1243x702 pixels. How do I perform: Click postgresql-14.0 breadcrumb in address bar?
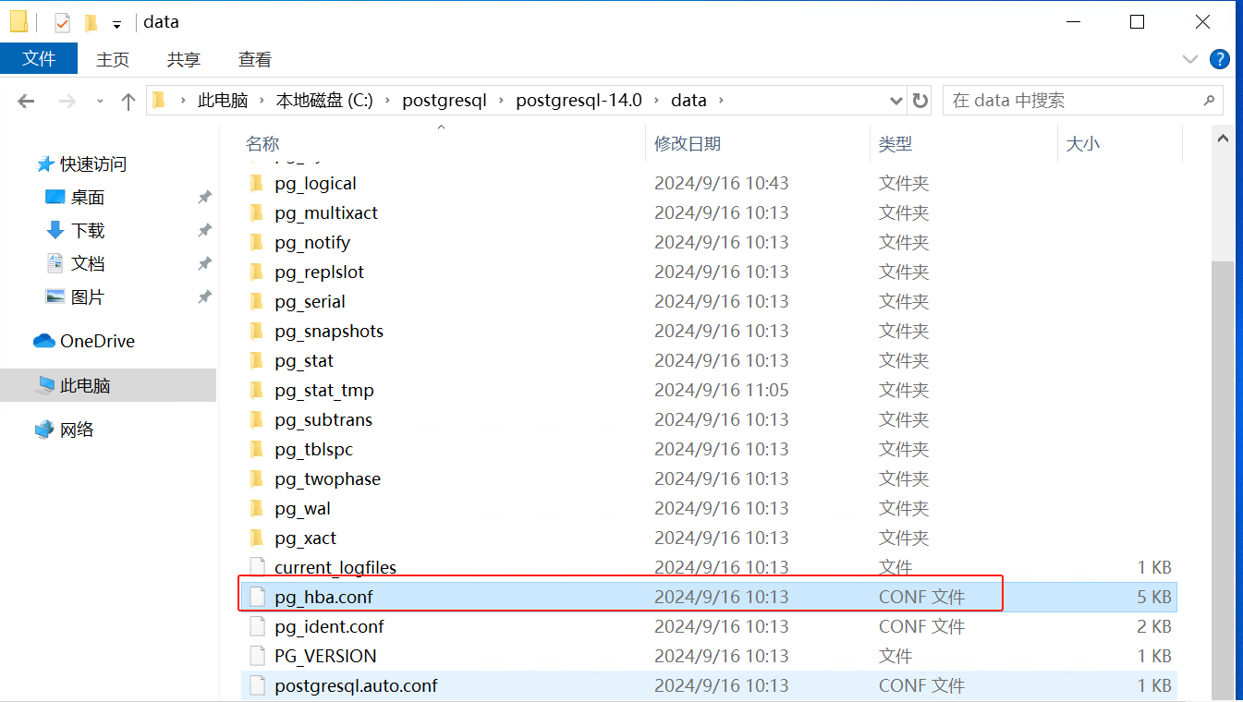coord(579,101)
